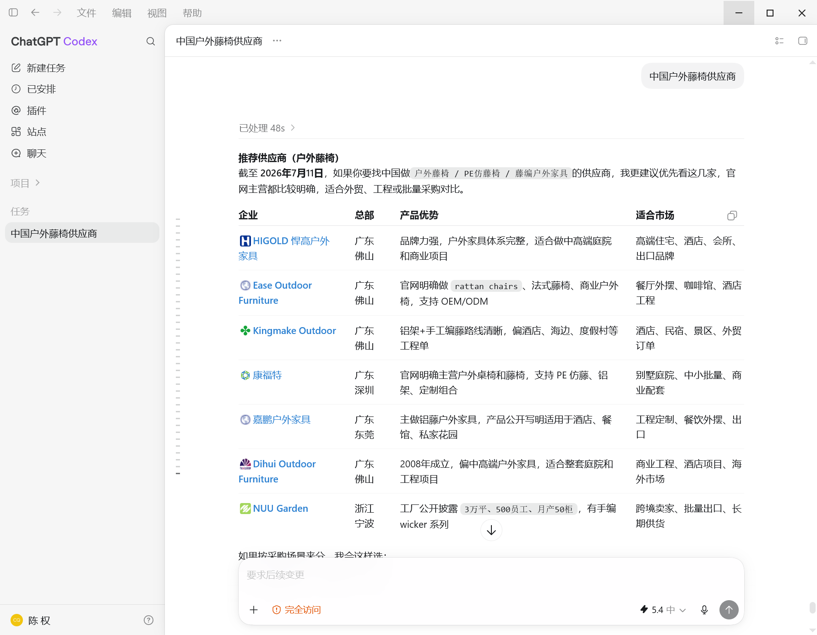Click the ChatGPT Codex logo title

point(54,41)
